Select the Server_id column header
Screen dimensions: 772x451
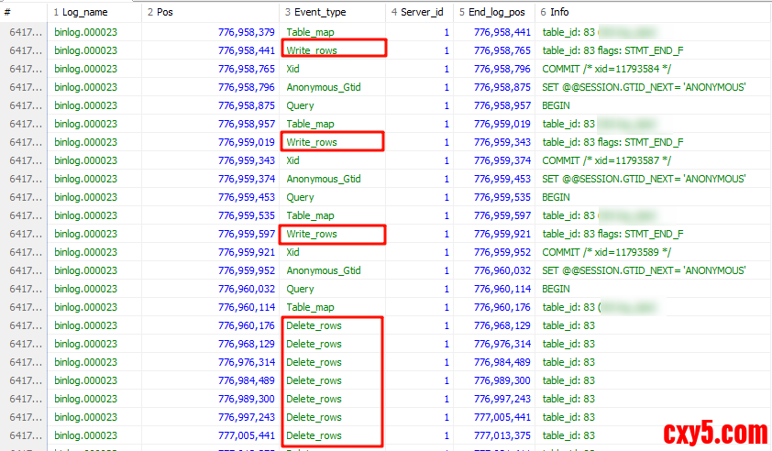420,12
